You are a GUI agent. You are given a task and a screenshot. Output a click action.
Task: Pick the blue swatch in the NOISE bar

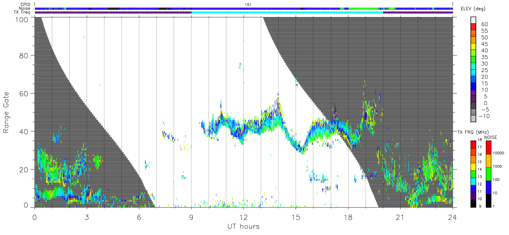(489, 187)
